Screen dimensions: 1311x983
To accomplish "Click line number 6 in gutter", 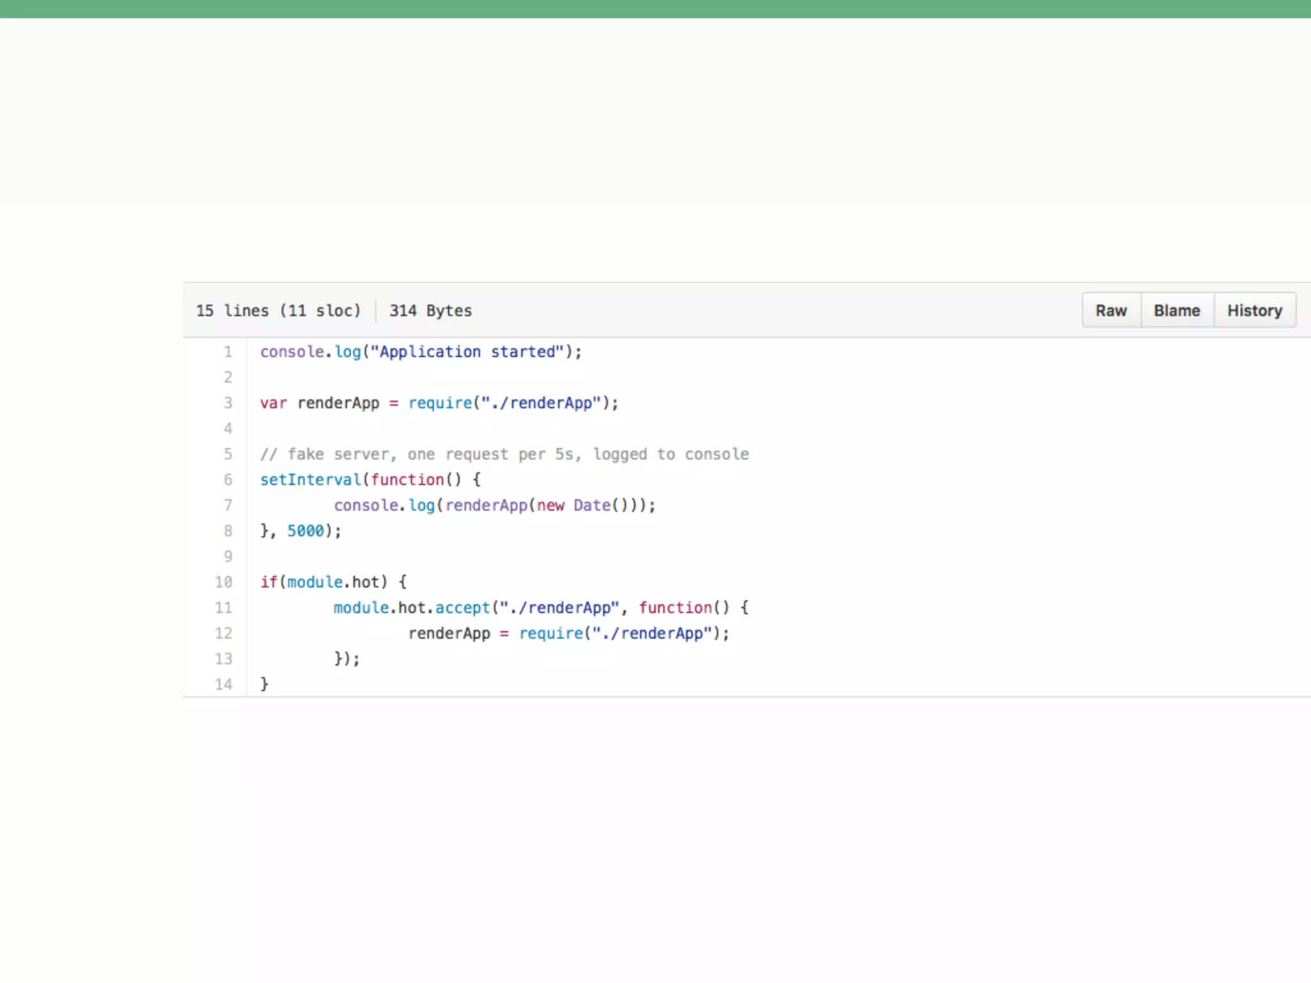I will tap(228, 480).
